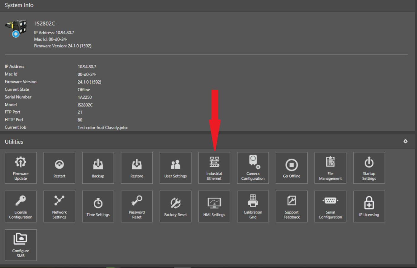Open Network Settings
This screenshot has width=417, height=268.
coord(59,206)
